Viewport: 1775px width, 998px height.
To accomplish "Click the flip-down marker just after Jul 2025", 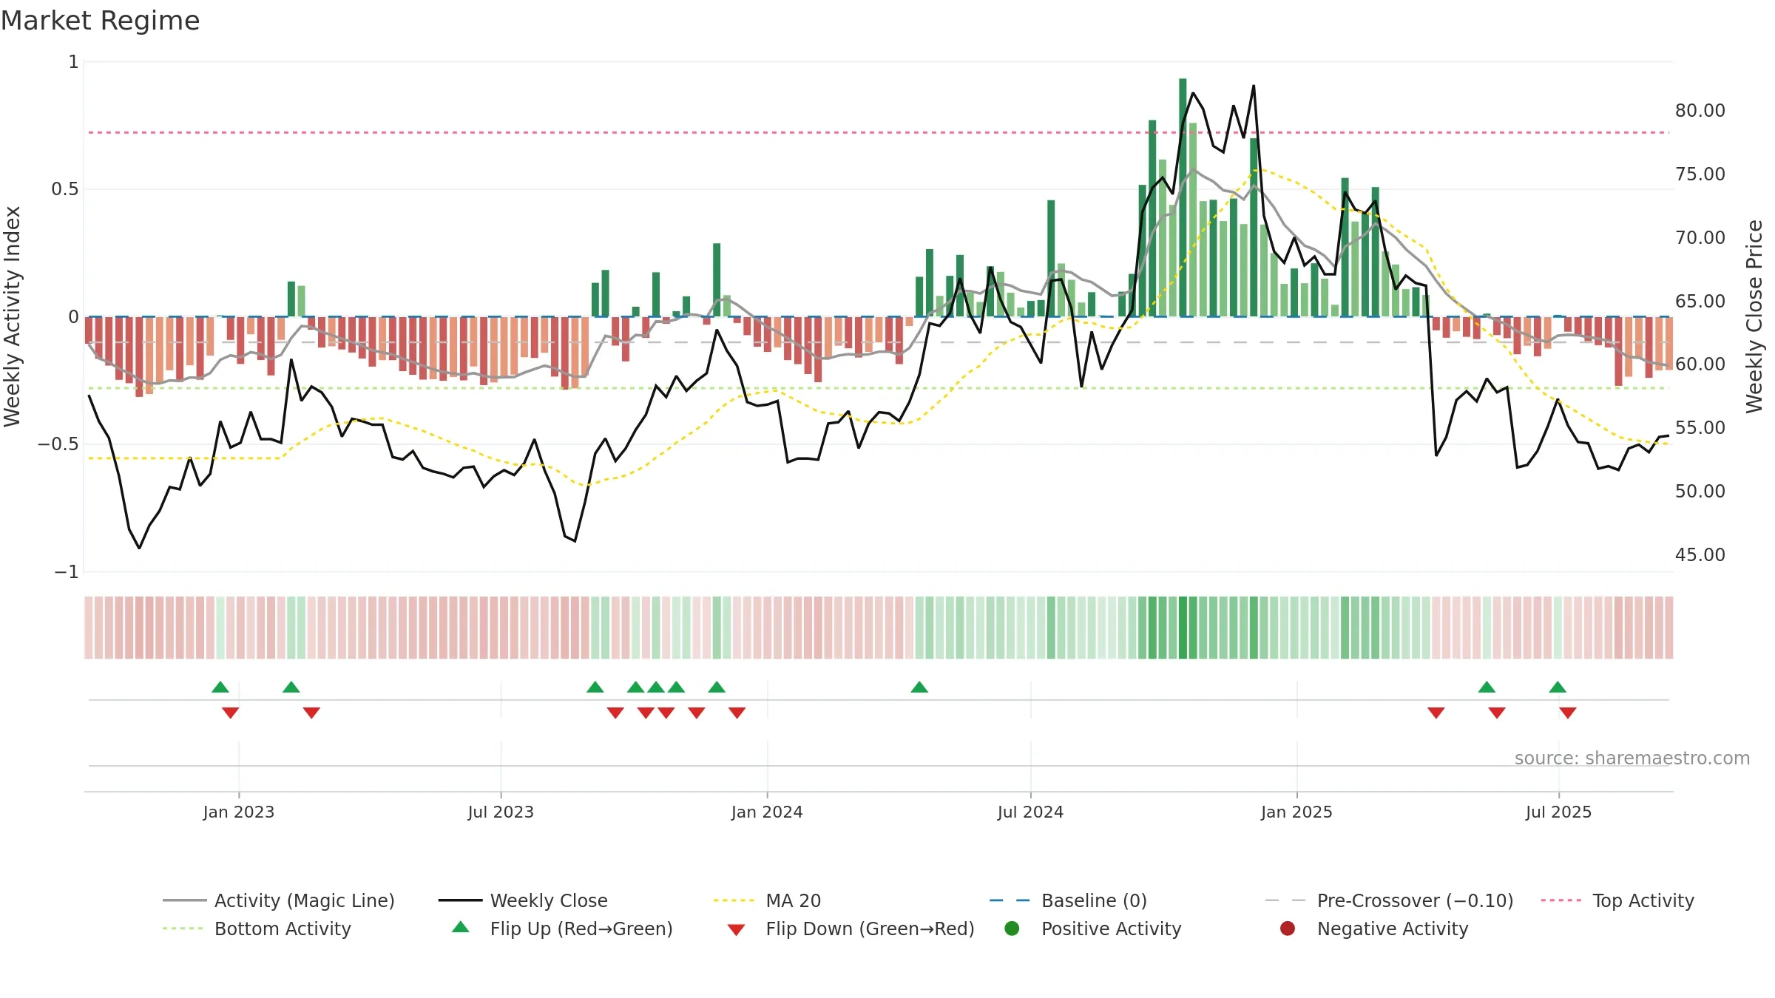I will tap(1568, 713).
